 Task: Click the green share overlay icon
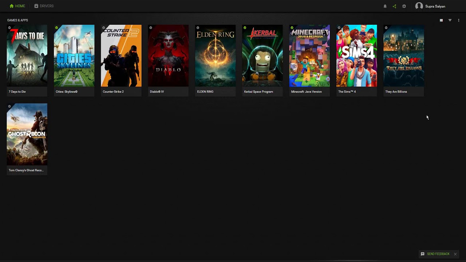click(x=394, y=6)
